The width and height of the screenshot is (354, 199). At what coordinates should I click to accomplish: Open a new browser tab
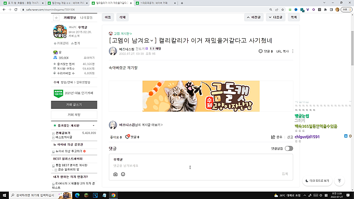(x=182, y=3)
